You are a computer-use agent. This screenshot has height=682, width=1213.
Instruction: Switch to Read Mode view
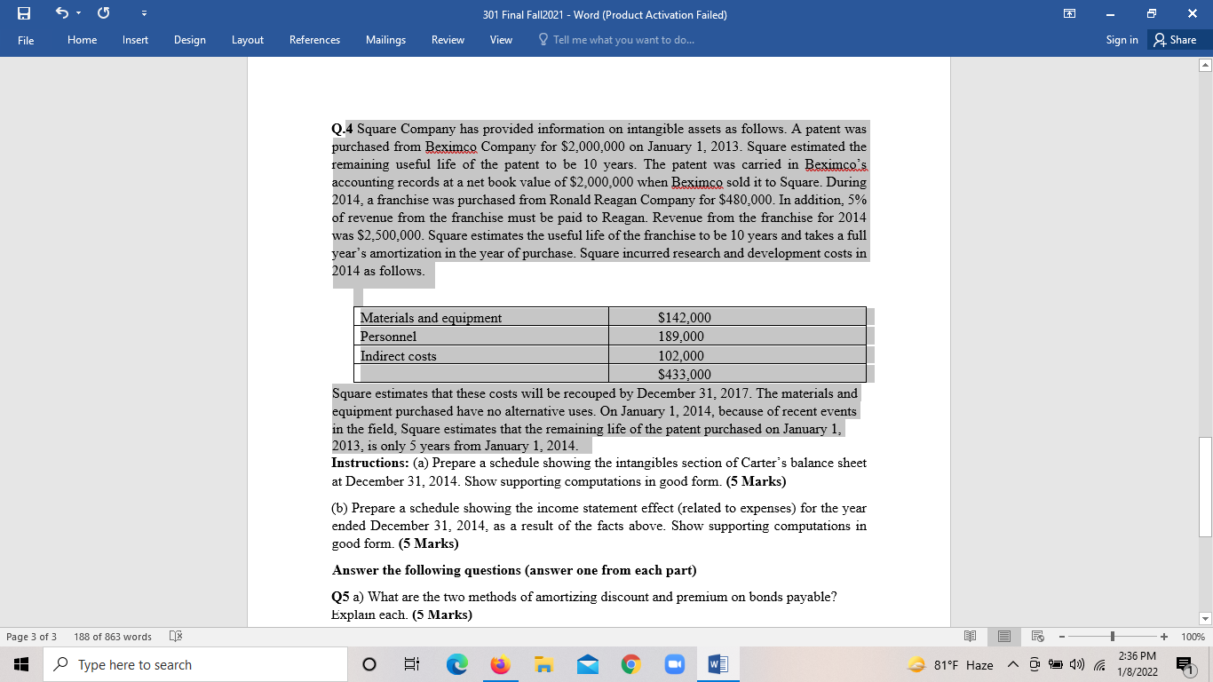point(970,636)
